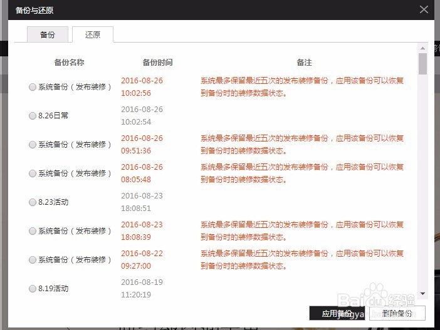Click the 应用备份 button
The image size is (440, 330).
(x=337, y=313)
